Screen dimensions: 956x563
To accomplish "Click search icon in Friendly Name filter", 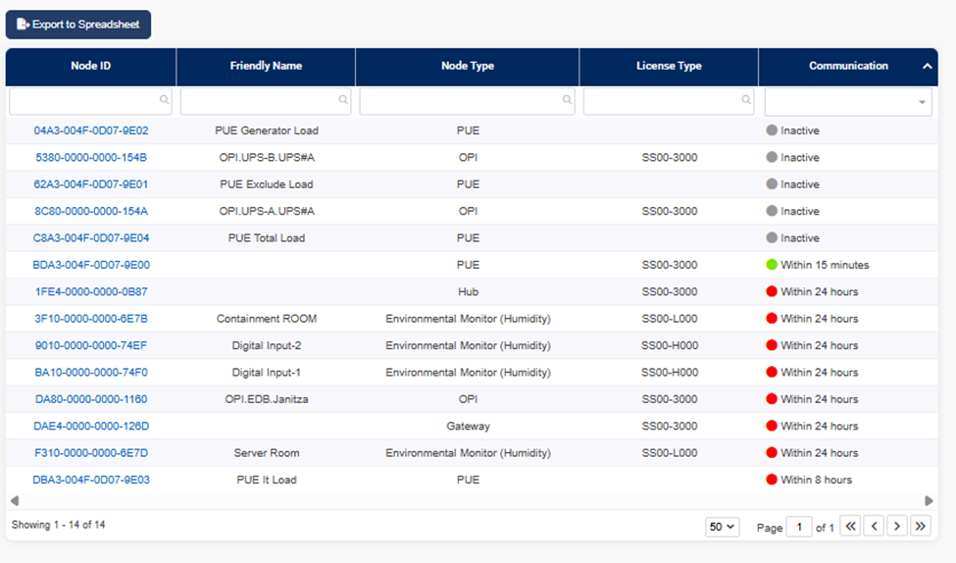I will [343, 100].
